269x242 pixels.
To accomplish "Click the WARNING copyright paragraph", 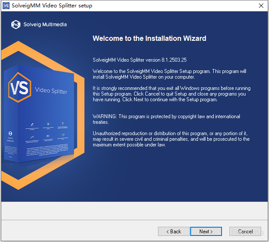I will (x=166, y=119).
